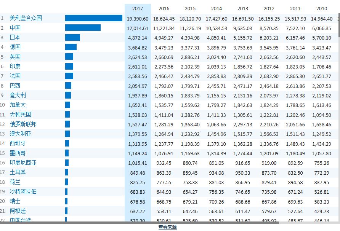Open the 德国 country link
Image resolution: width=340 pixels, height=231 pixels.
[x=15, y=47]
